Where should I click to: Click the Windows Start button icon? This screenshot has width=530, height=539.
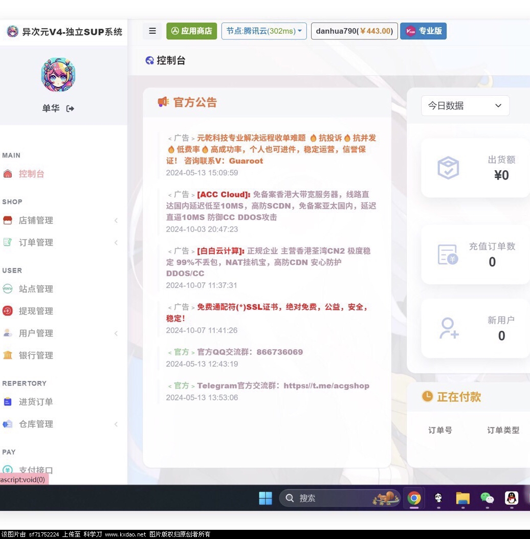coord(266,498)
